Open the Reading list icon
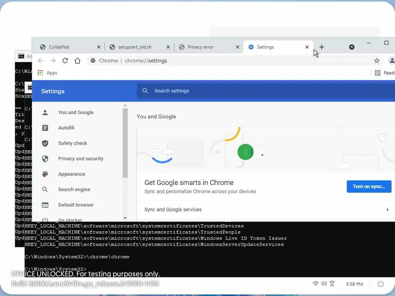This screenshot has height=296, width=395. tap(378, 73)
